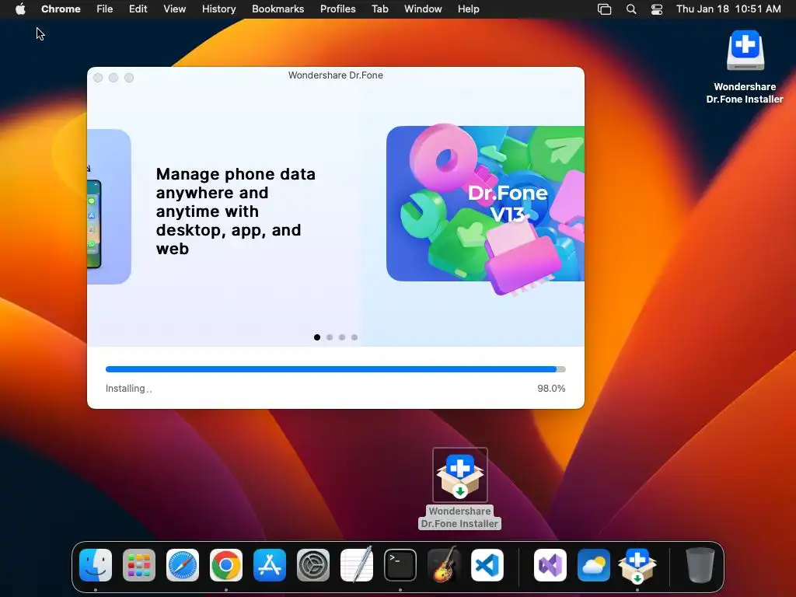The width and height of the screenshot is (796, 597).
Task: Click the 'Manage phone data anywhere' headline
Action: (x=236, y=211)
